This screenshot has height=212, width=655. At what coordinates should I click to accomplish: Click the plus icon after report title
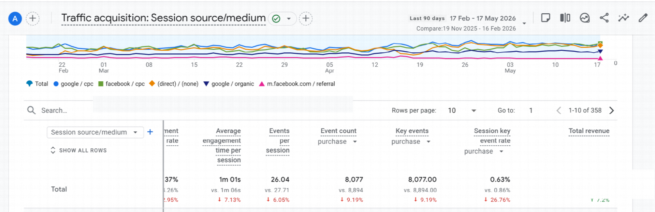tap(306, 18)
